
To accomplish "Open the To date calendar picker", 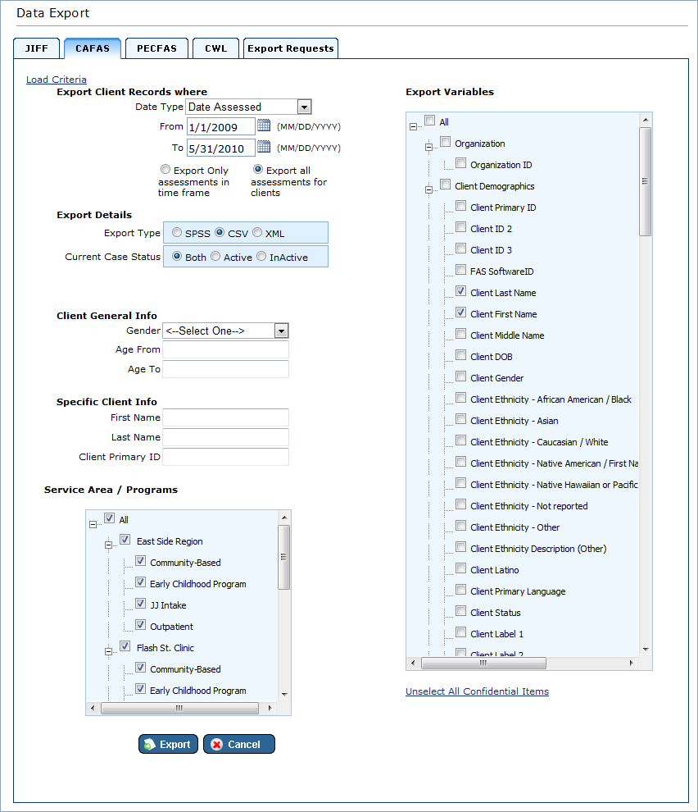I will click(264, 147).
